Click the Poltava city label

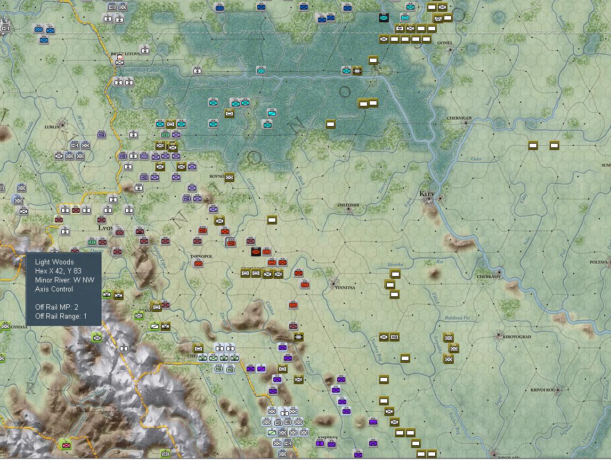click(599, 262)
